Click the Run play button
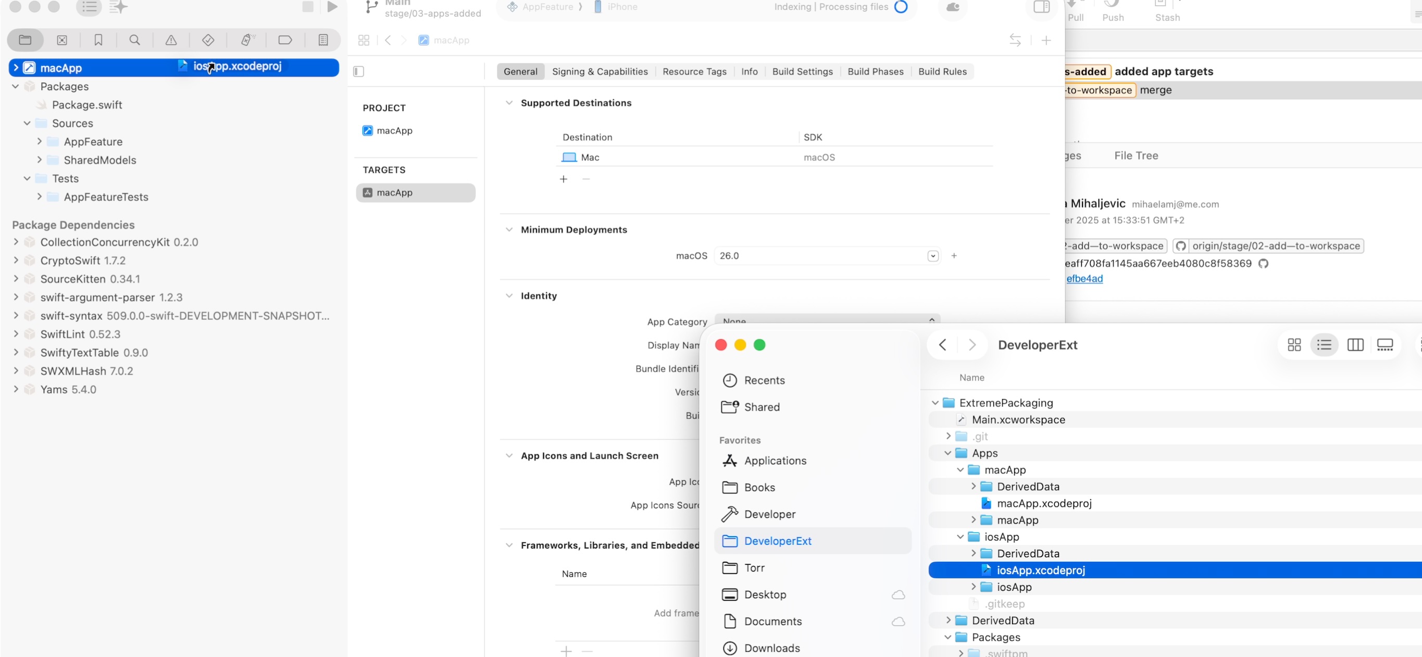Screen dimensions: 1422x657 pyautogui.click(x=332, y=7)
